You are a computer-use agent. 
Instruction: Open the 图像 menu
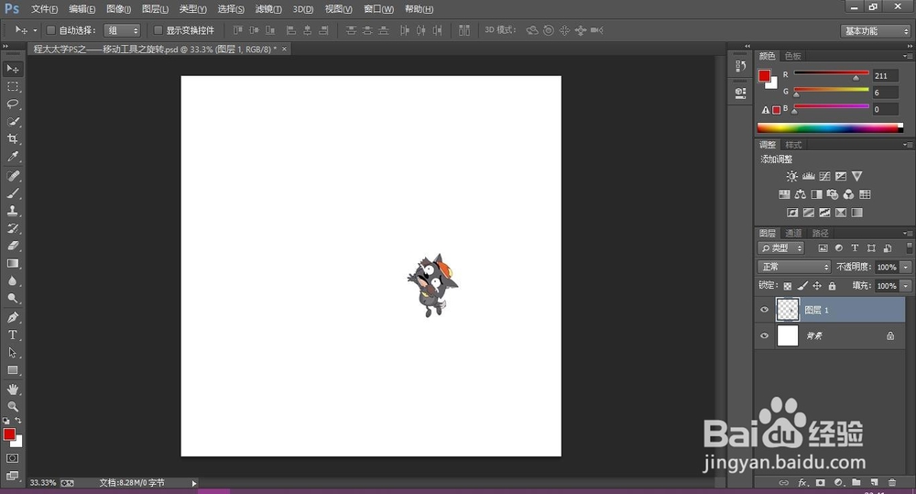pos(118,9)
